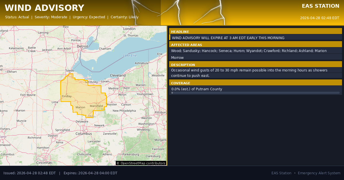Select the HEADLINE section header
Screen dimensions: 344x180
[x=180, y=32]
